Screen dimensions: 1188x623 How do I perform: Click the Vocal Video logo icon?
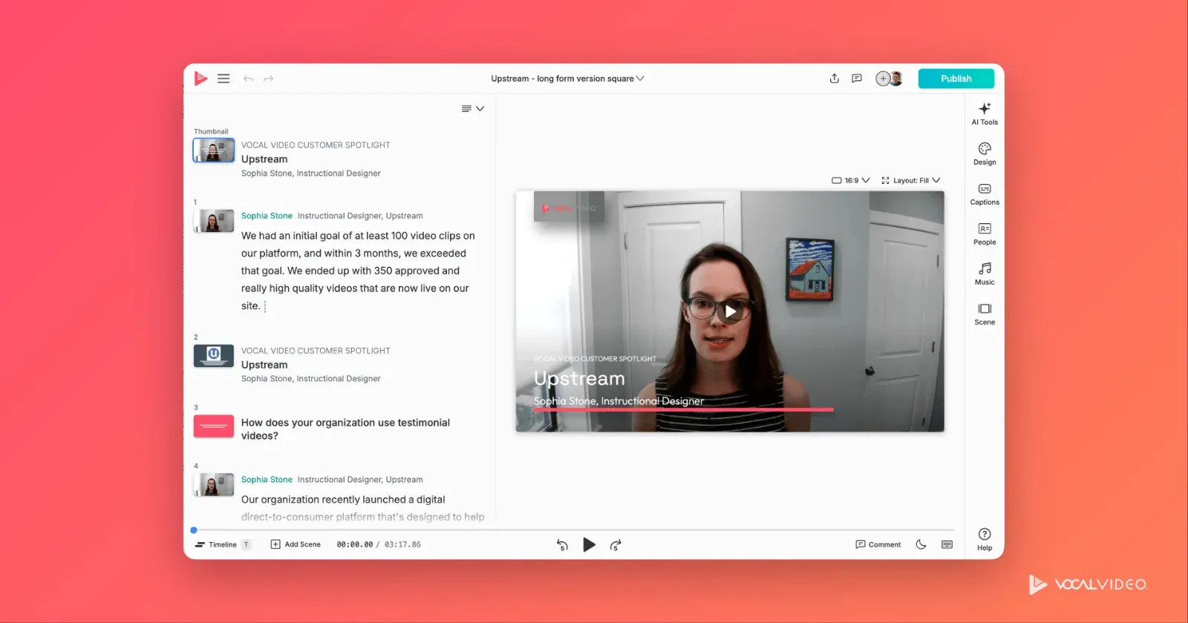click(200, 78)
